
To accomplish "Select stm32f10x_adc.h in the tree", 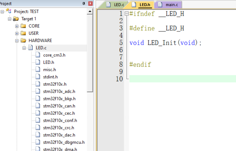I will pyautogui.click(x=59, y=91).
